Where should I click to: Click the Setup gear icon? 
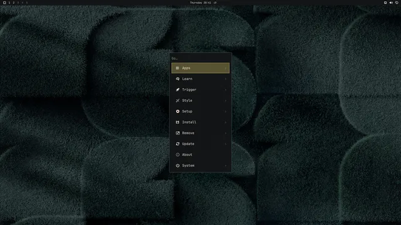[x=177, y=111]
